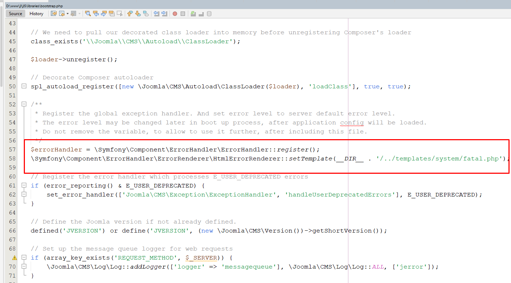Shift line left using toolbar icon
The height and width of the screenshot is (283, 511).
pyautogui.click(x=157, y=14)
